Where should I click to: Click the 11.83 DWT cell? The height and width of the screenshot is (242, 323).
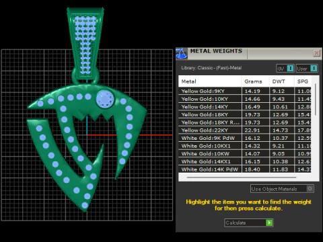282,169
